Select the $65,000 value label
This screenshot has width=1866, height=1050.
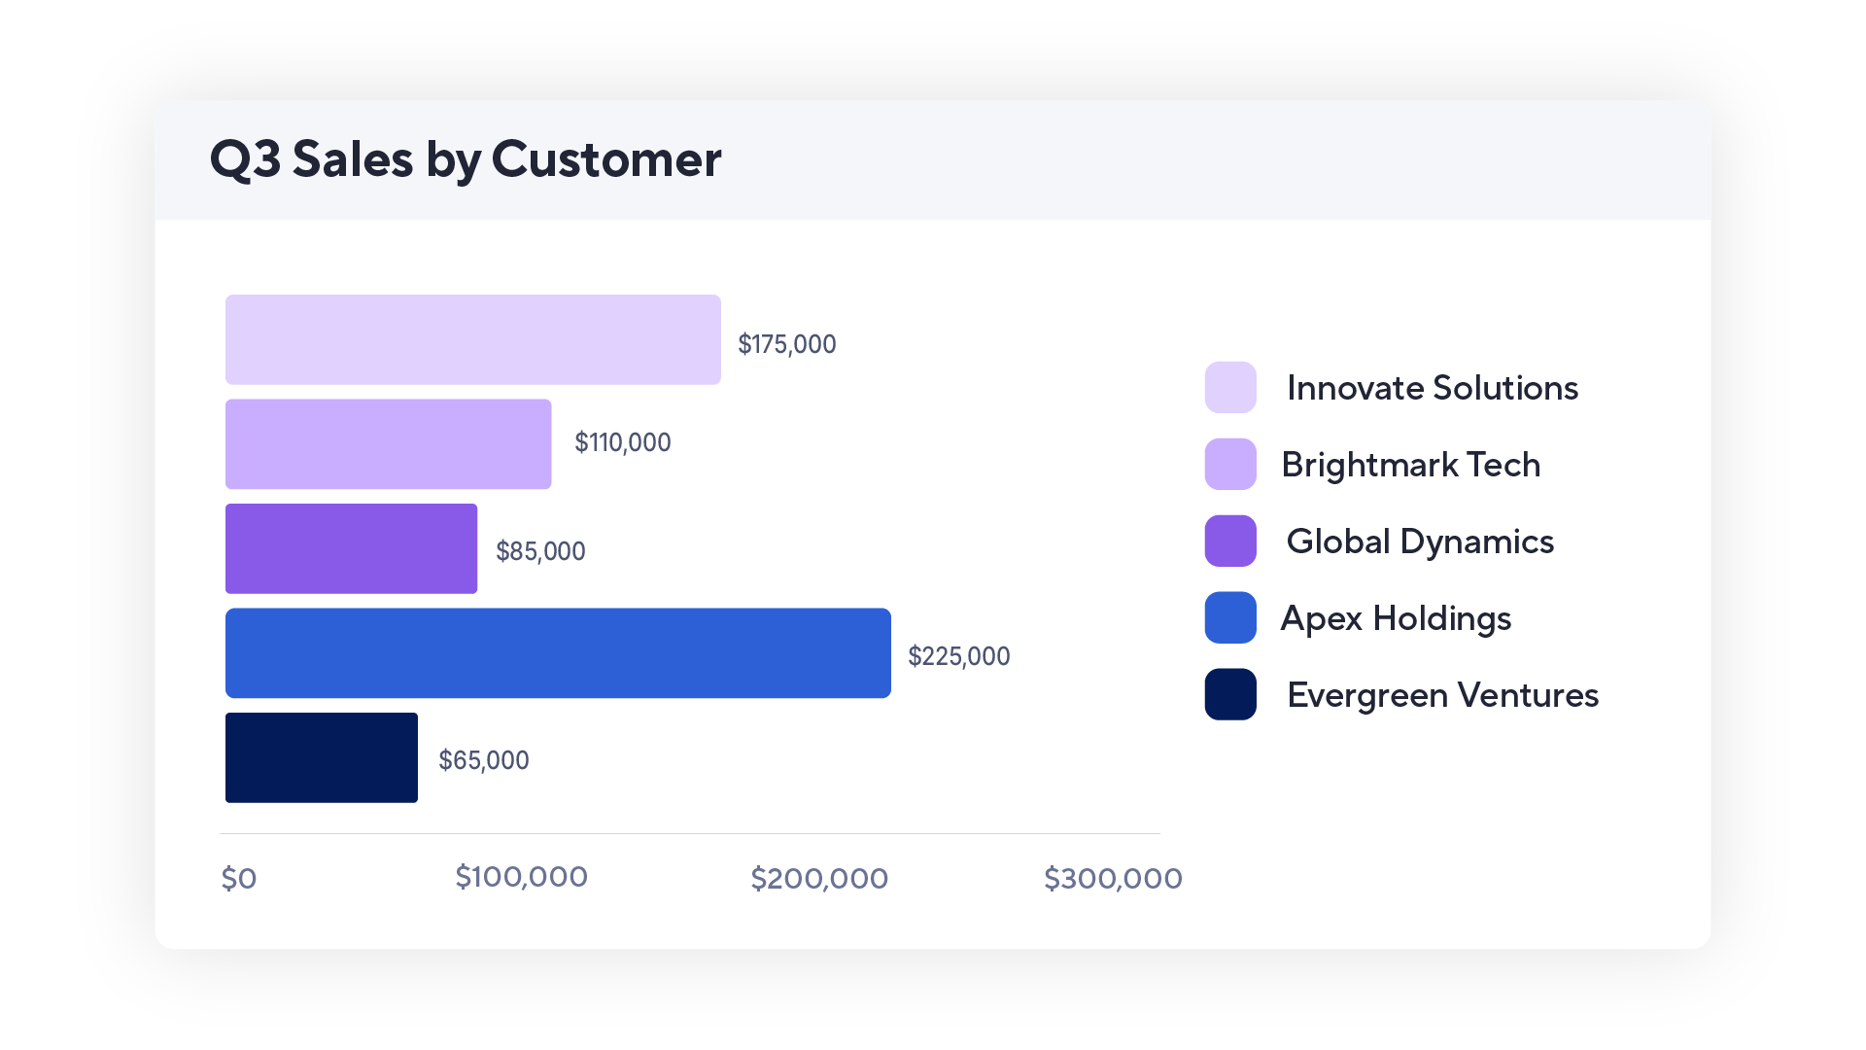pos(483,760)
